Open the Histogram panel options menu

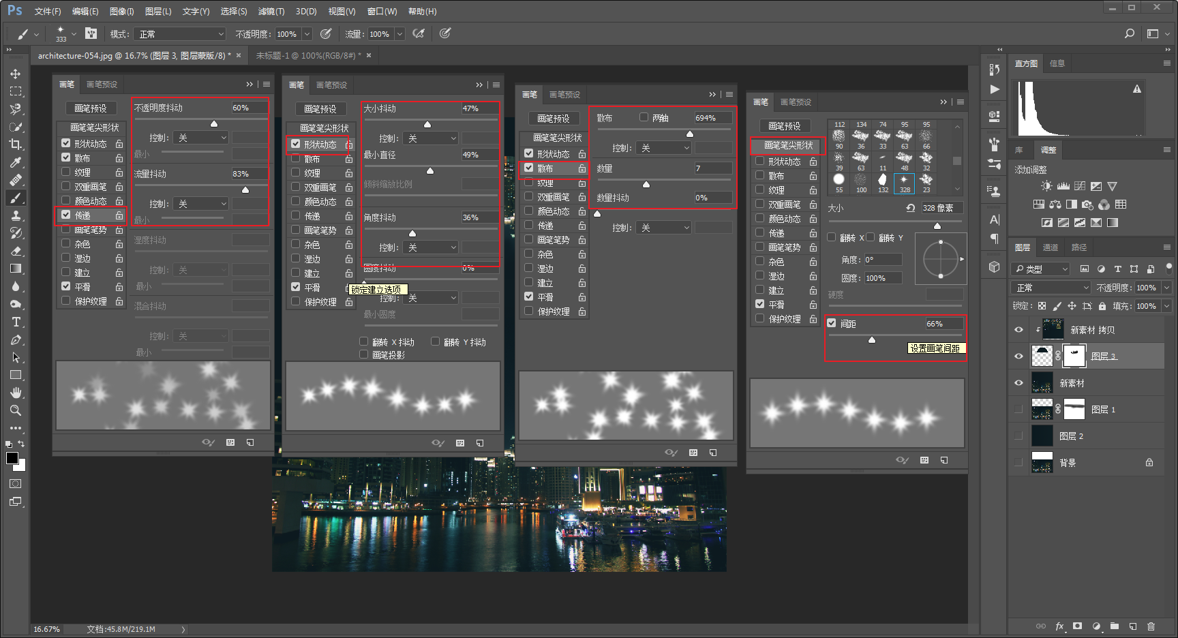tap(1166, 63)
